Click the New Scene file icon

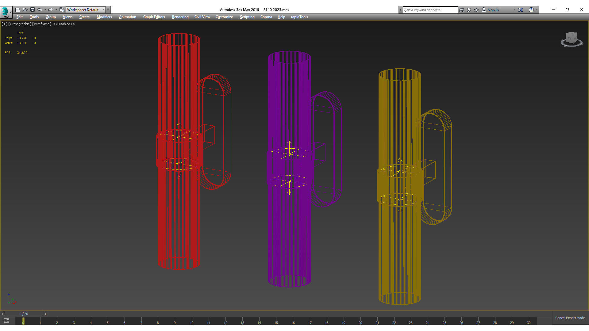point(18,10)
